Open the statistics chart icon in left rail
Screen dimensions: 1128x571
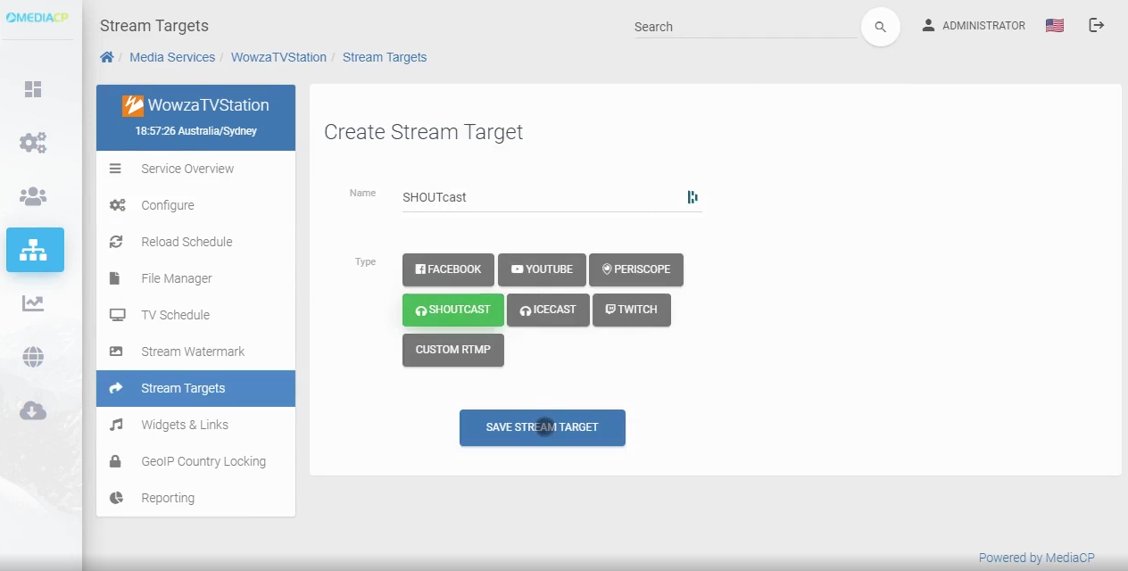click(33, 303)
